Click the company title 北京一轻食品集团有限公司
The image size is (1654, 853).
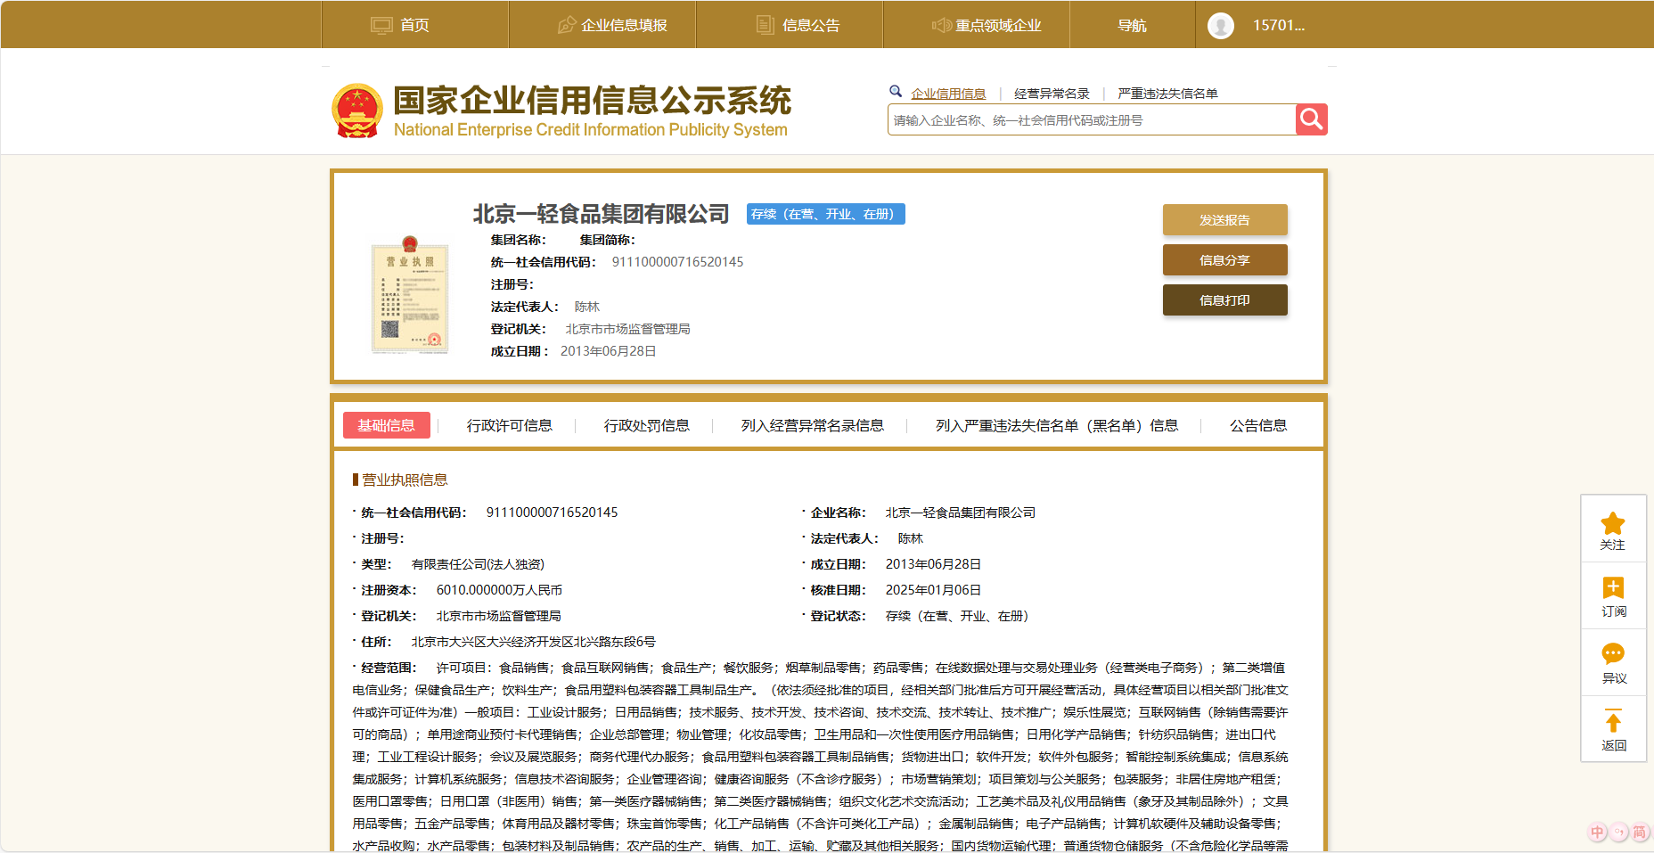(x=601, y=214)
